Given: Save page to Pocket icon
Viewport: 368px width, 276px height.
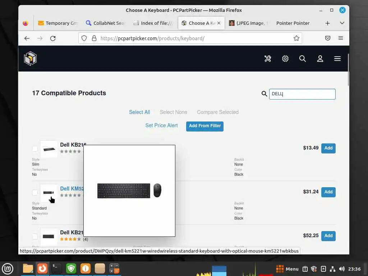Looking at the screenshot, I should pos(328,38).
